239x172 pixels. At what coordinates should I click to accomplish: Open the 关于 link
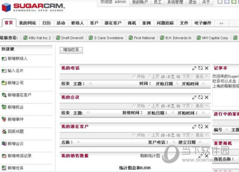(x=206, y=2)
